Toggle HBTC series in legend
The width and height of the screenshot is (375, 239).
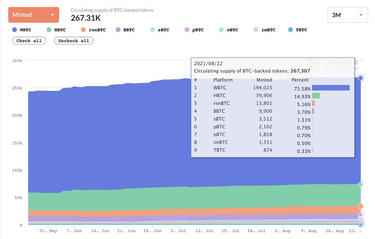click(x=56, y=30)
